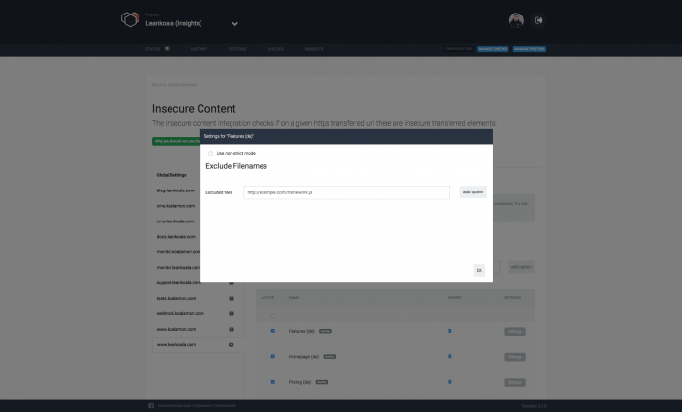Select tests.koalamon.com in sidebar
Screen dimensions: 682x412
(x=176, y=298)
